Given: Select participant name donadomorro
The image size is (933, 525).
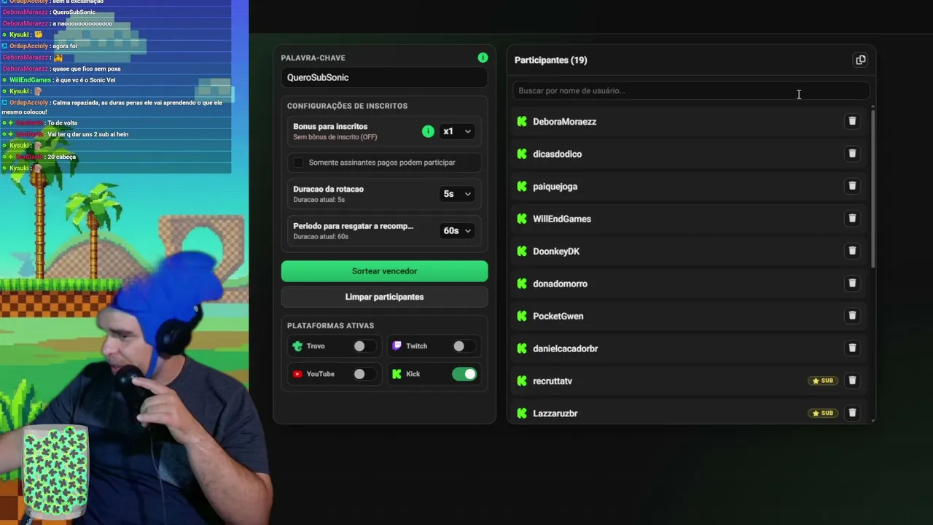Looking at the screenshot, I should tap(560, 284).
